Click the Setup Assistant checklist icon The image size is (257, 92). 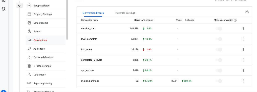pos(29,6)
